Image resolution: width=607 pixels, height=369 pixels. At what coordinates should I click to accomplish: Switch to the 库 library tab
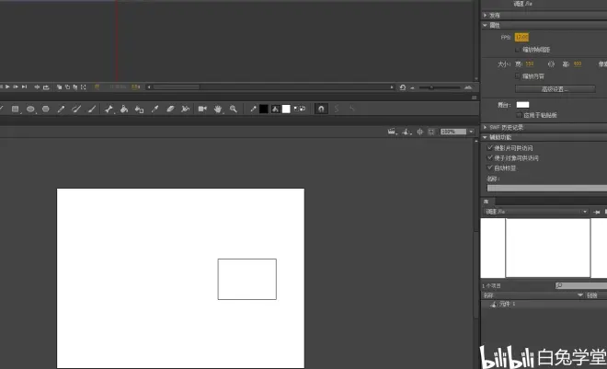tap(487, 201)
